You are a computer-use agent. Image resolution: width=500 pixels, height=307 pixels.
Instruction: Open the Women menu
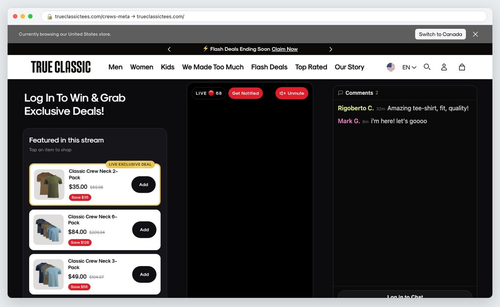(x=142, y=67)
